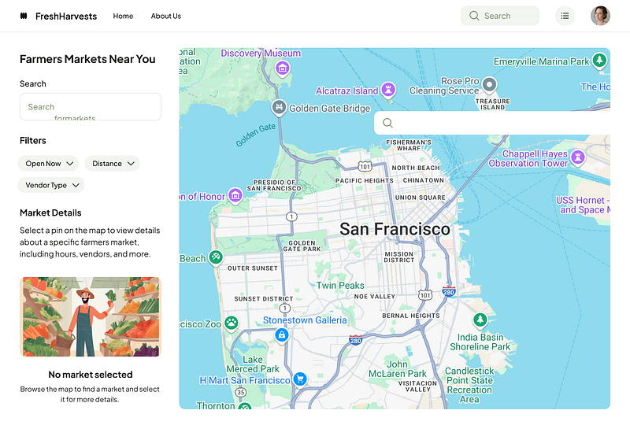The height and width of the screenshot is (425, 630).
Task: Select the Stonestown Galleria shopping pin
Action: pos(282,335)
